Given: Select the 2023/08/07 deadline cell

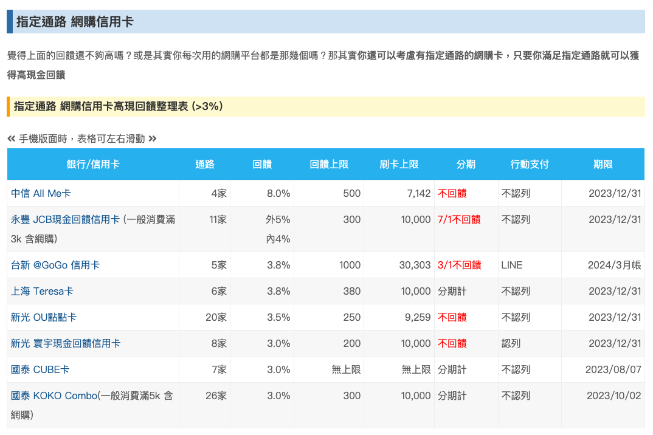Looking at the screenshot, I should [603, 369].
